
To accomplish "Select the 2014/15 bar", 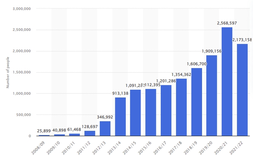I will click(135, 113).
